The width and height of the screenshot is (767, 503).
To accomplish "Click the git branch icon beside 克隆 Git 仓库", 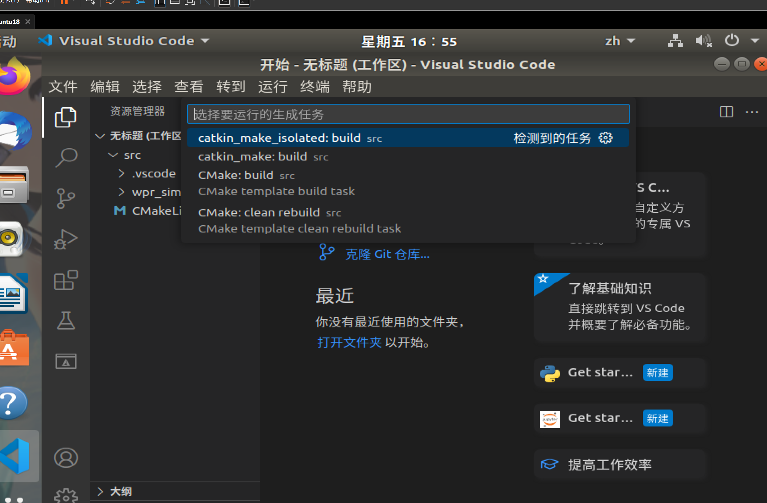I will click(x=326, y=252).
